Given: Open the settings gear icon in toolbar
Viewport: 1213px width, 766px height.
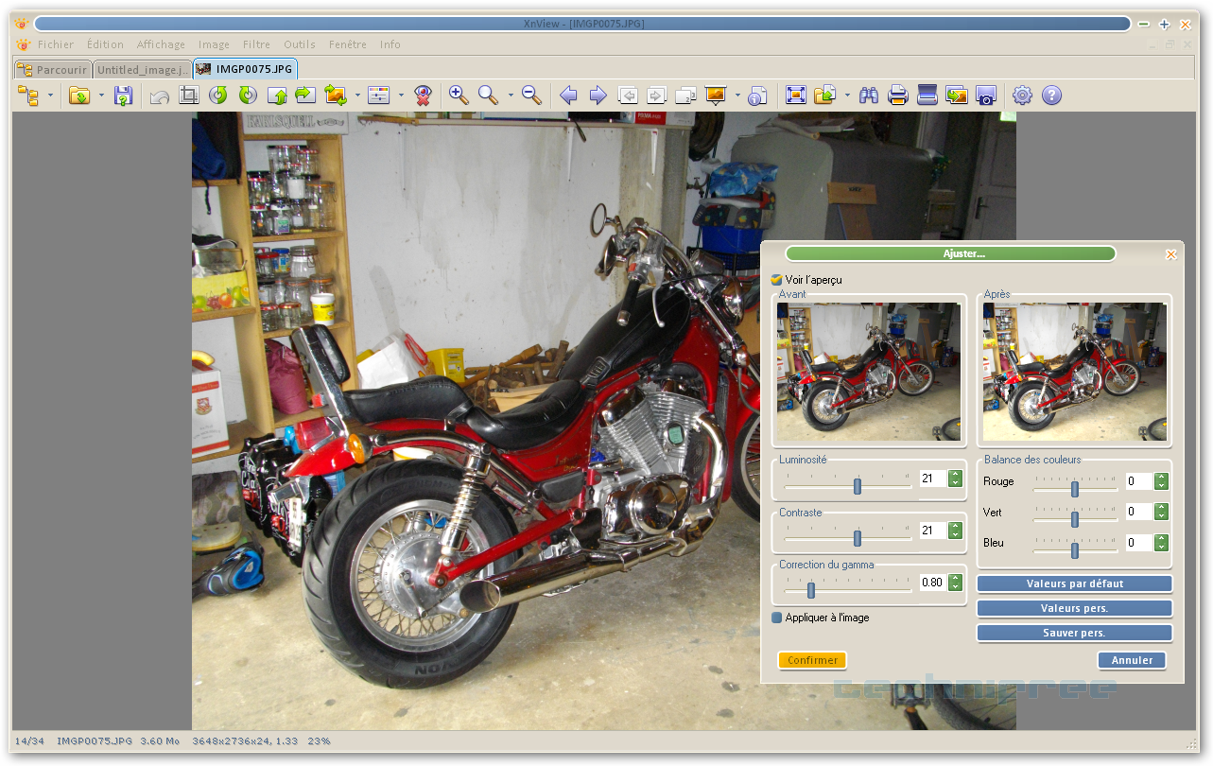Looking at the screenshot, I should coord(1022,95).
